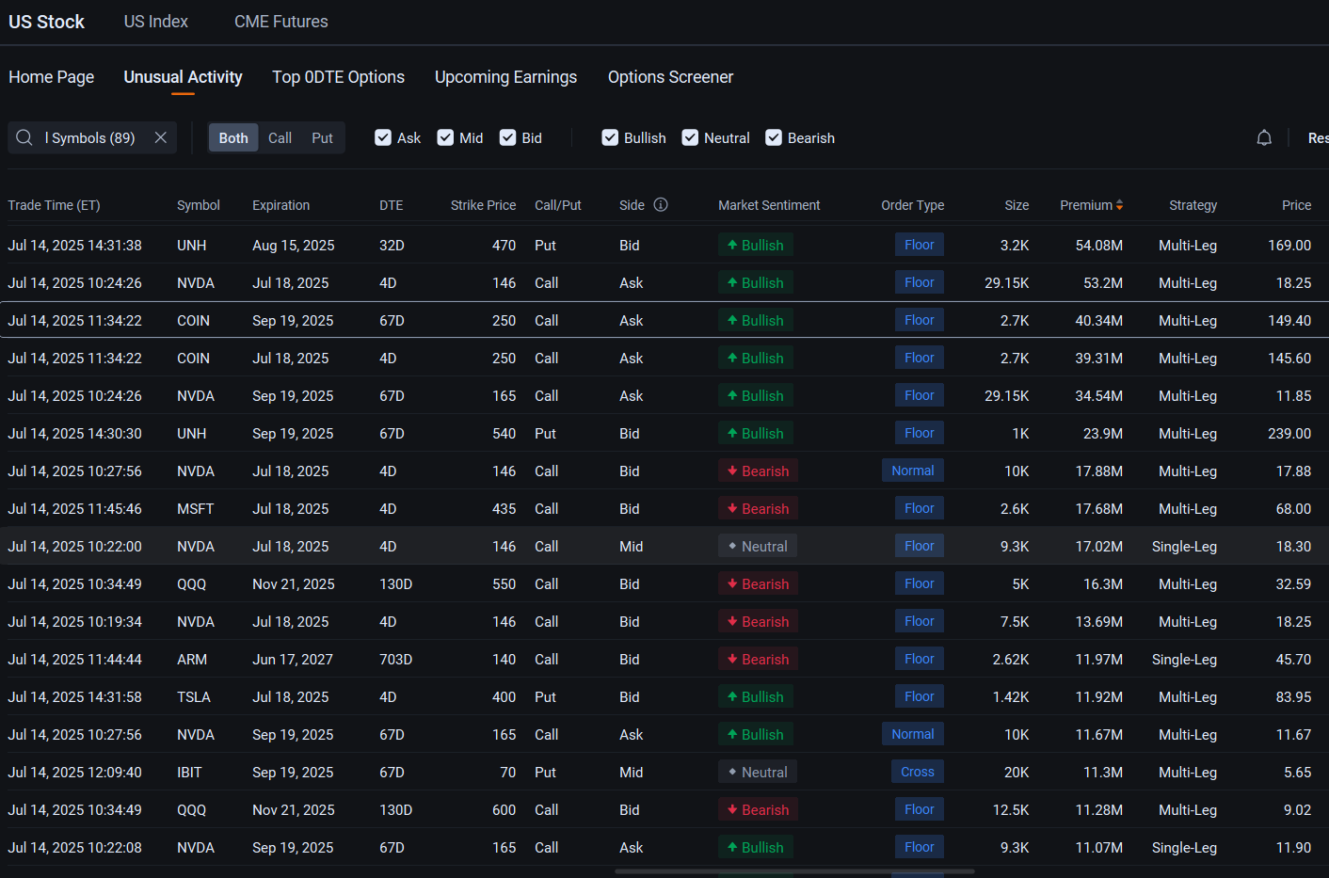This screenshot has width=1329, height=878.
Task: Uncheck the Bullish sentiment filter
Action: [x=610, y=137]
